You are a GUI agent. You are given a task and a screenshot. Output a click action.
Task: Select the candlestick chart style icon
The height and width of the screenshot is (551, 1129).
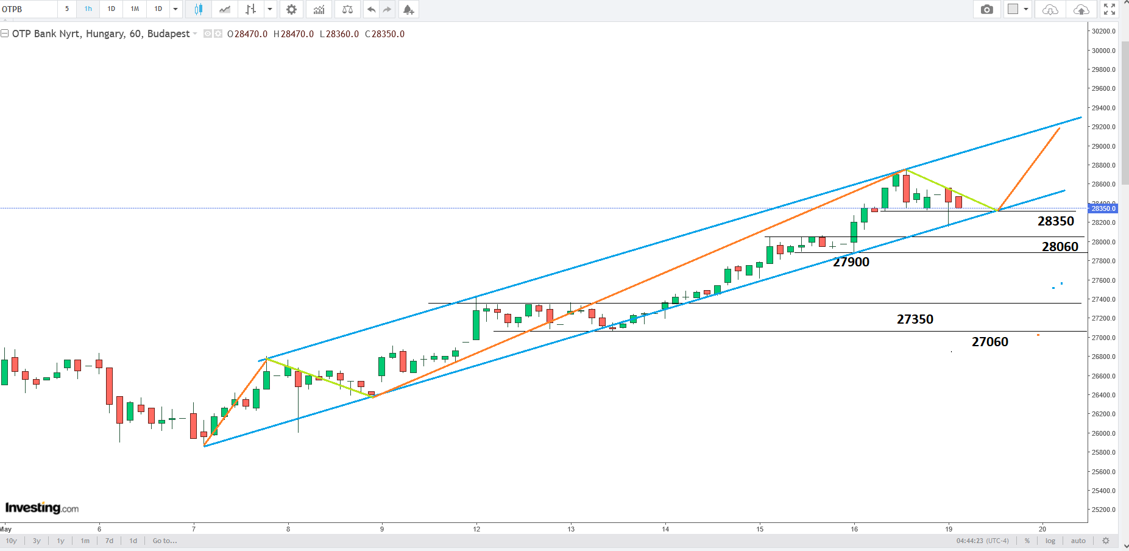(198, 9)
